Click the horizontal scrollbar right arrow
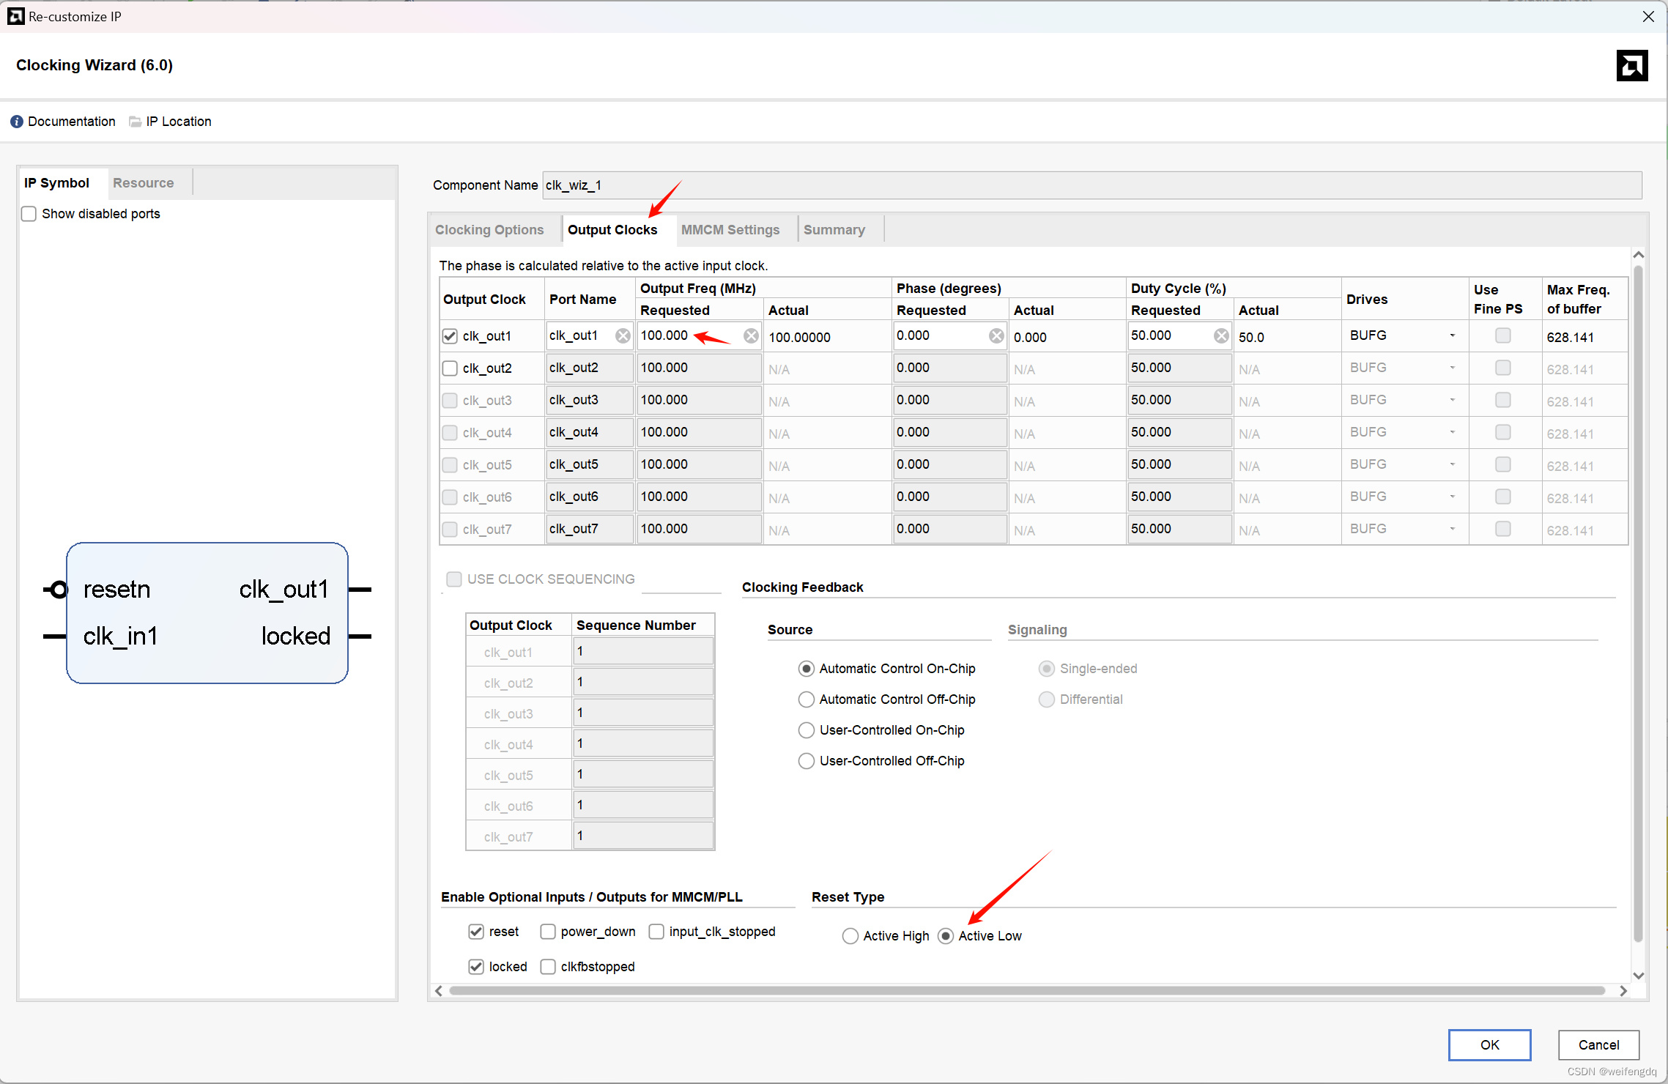The height and width of the screenshot is (1084, 1668). coord(1623,991)
